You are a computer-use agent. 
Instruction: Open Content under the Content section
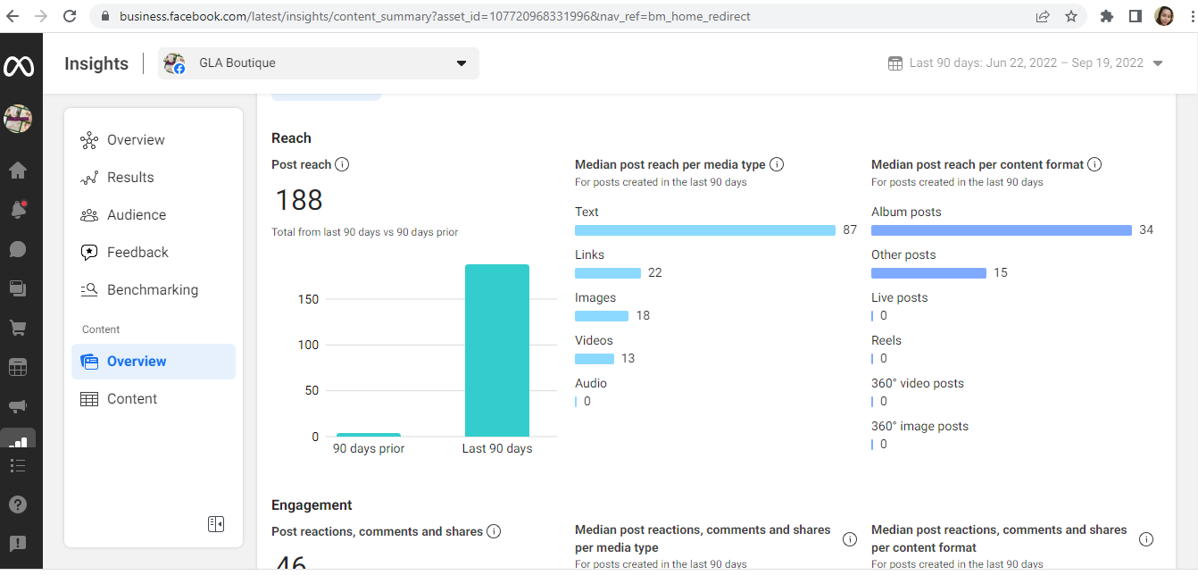131,399
